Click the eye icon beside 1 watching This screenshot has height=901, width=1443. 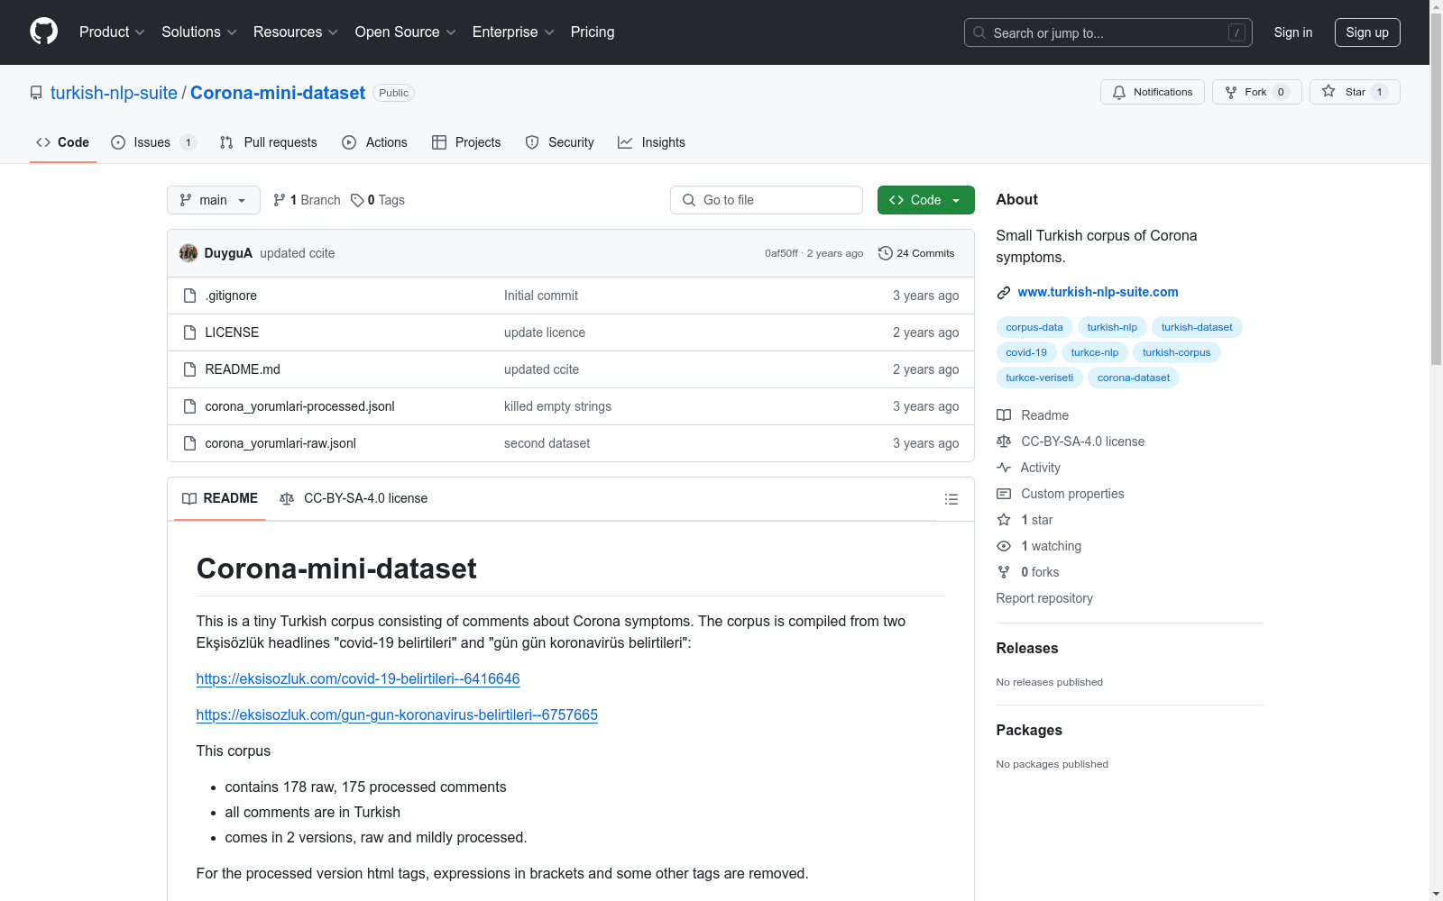point(1004,546)
